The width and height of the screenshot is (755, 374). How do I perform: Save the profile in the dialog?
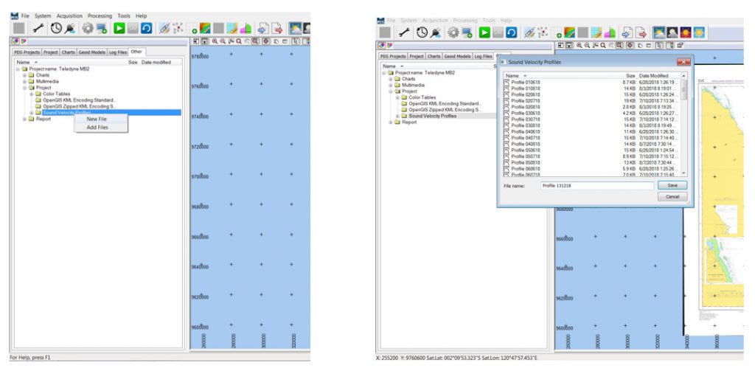click(672, 186)
